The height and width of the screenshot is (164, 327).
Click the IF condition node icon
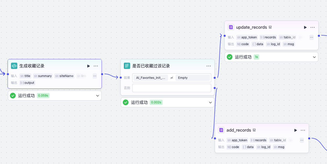(127, 66)
